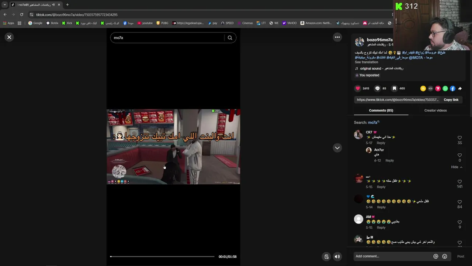
Task: Reply to the comment dated 5-14
Action: (381, 207)
